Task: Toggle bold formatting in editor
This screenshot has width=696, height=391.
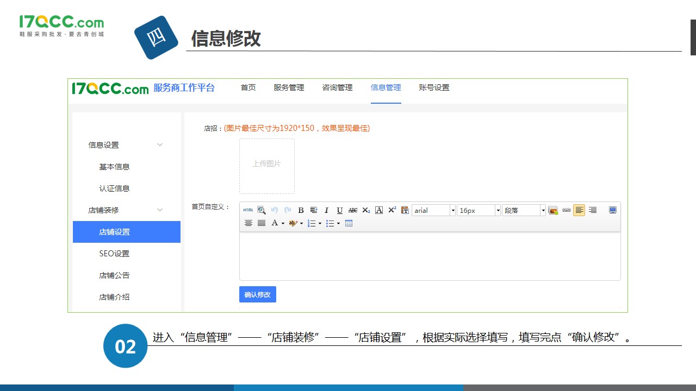Action: click(301, 210)
